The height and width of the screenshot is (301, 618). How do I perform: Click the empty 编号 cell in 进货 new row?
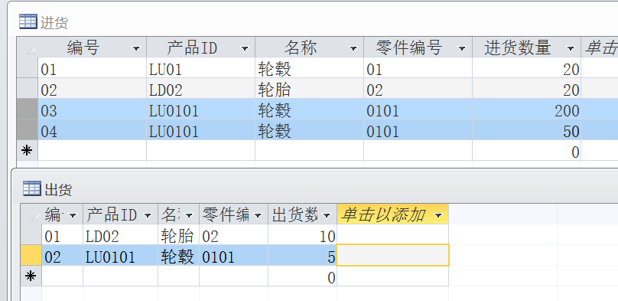point(93,150)
